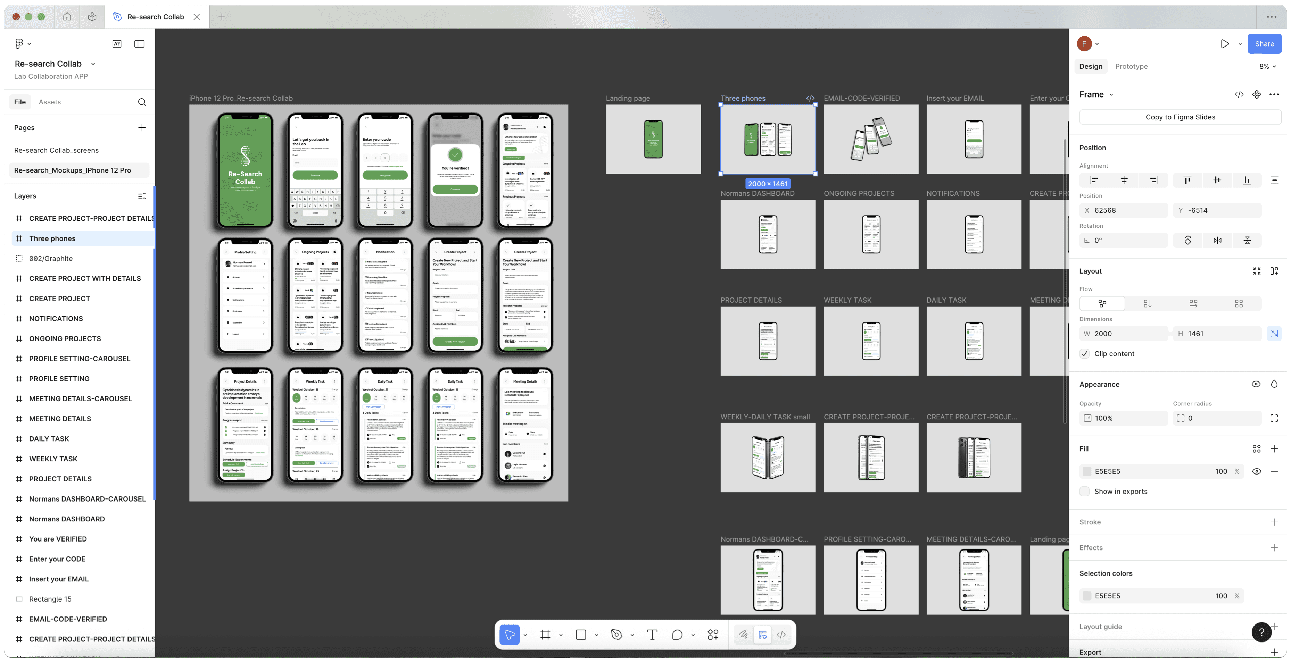1291x663 pixels.
Task: Add a new page with plus icon
Action: tap(142, 128)
